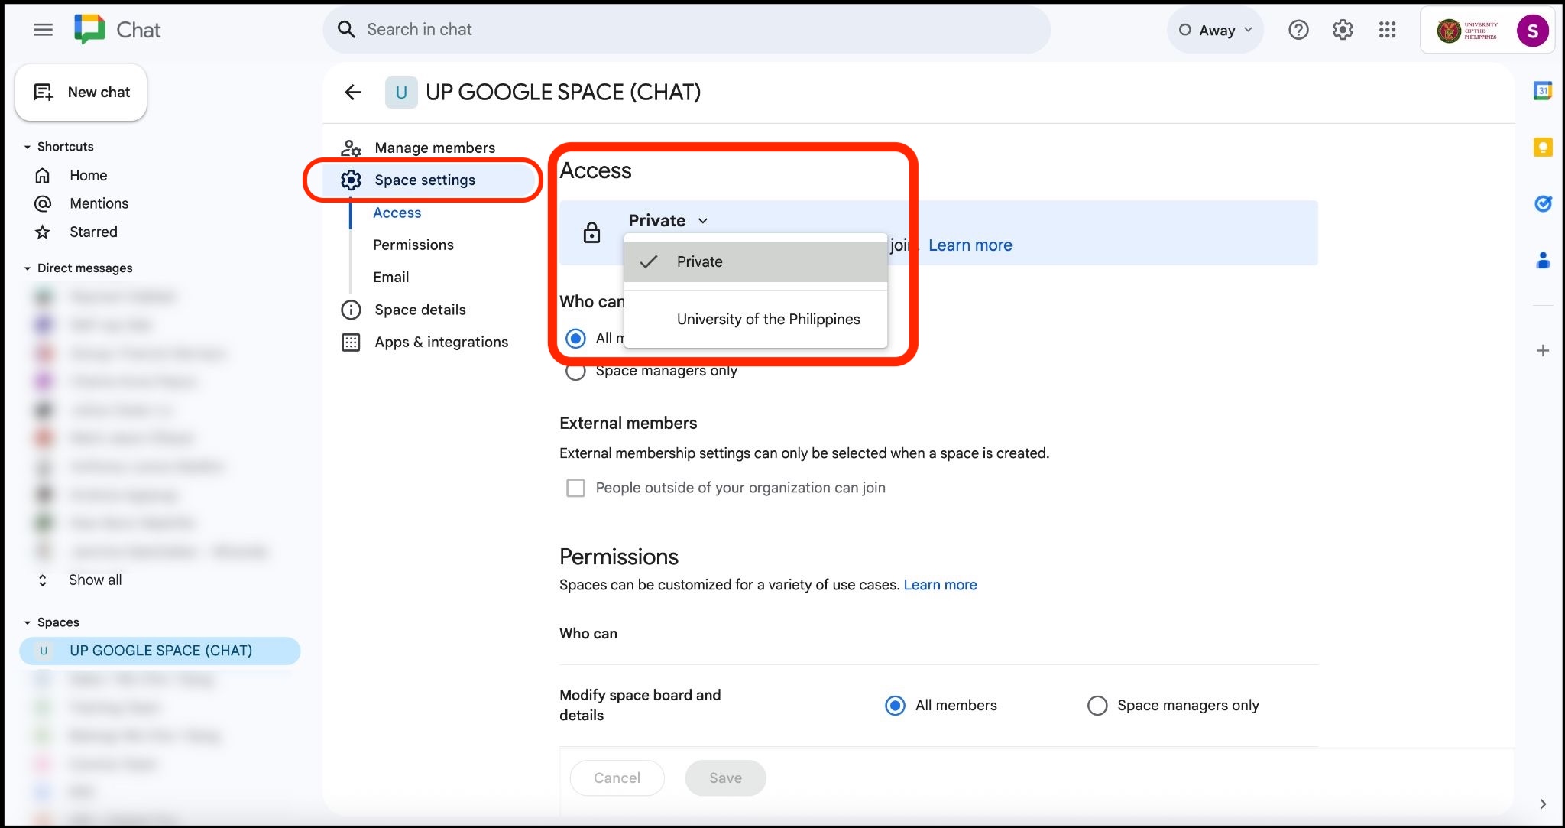Start a New chat
1565x828 pixels.
point(81,93)
